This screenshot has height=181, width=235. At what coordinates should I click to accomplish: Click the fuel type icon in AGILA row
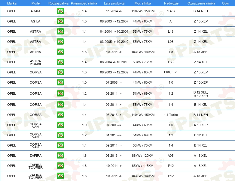pos(60,21)
